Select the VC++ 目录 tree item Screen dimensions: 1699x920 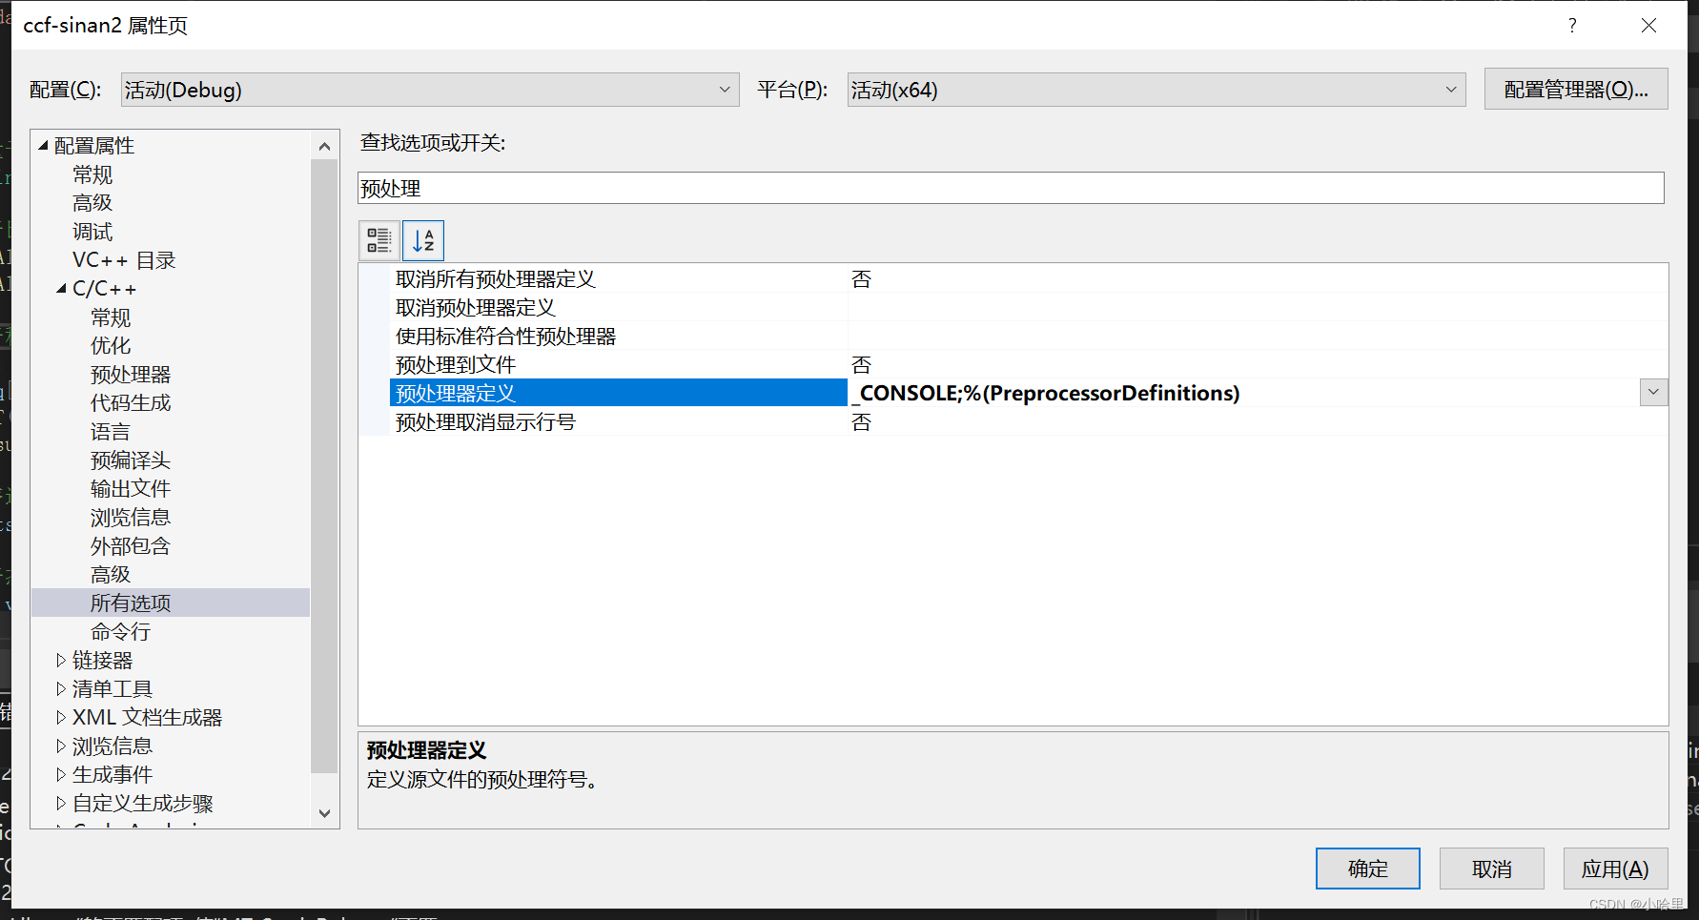124,260
